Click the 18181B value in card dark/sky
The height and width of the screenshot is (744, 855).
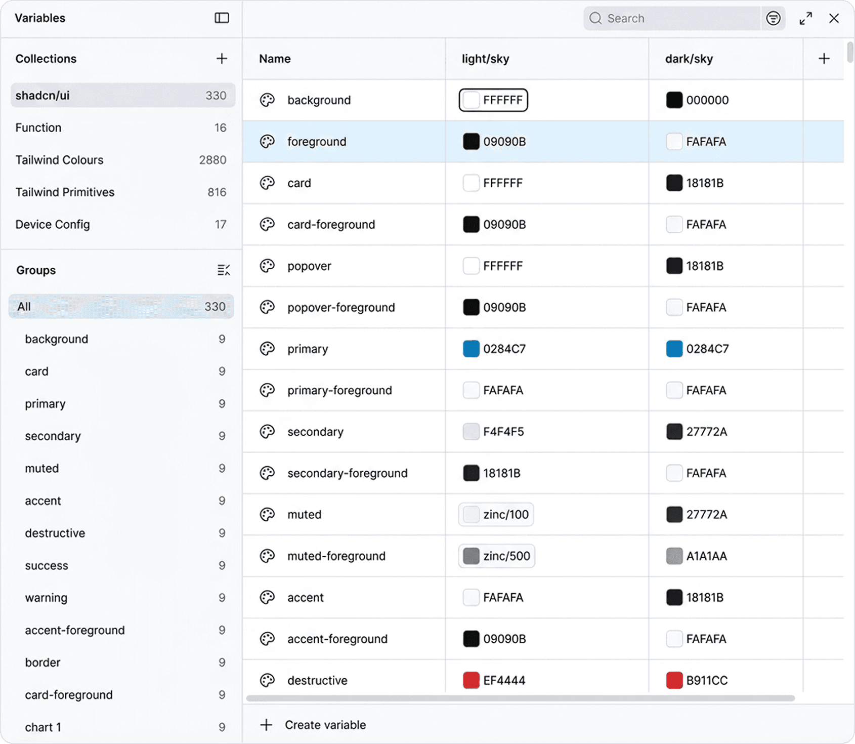tap(705, 183)
